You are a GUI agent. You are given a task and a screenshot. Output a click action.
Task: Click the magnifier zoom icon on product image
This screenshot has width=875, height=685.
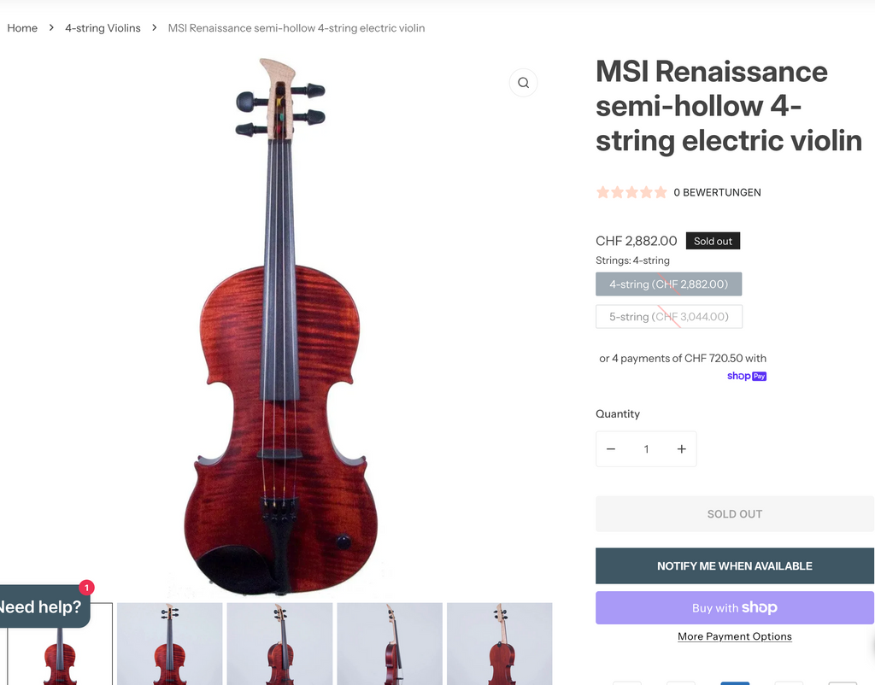pyautogui.click(x=523, y=83)
